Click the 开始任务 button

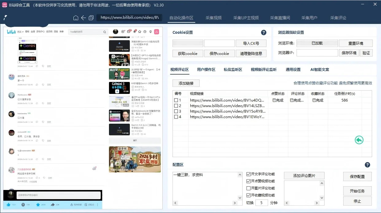357,191
